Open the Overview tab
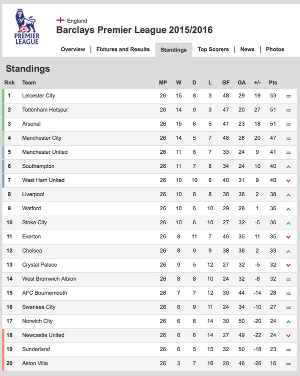The image size is (300, 376). coord(73,49)
